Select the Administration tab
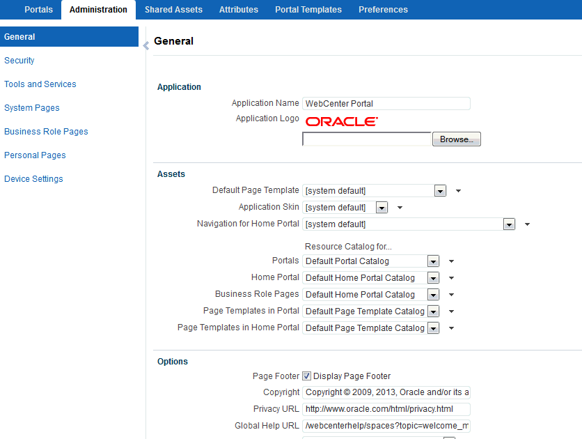The image size is (582, 439). (98, 10)
